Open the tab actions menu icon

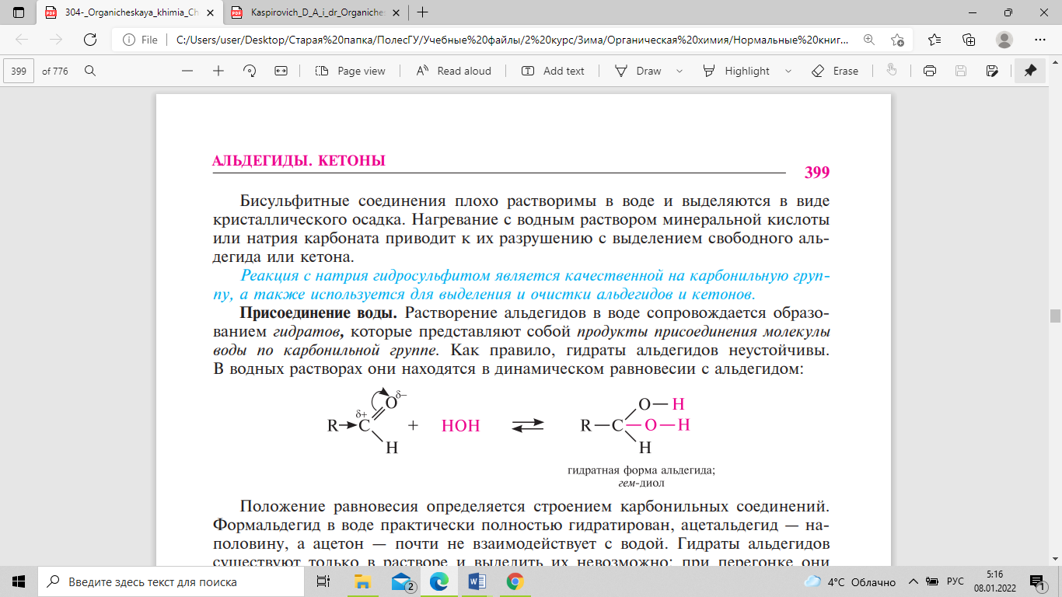[x=19, y=12]
